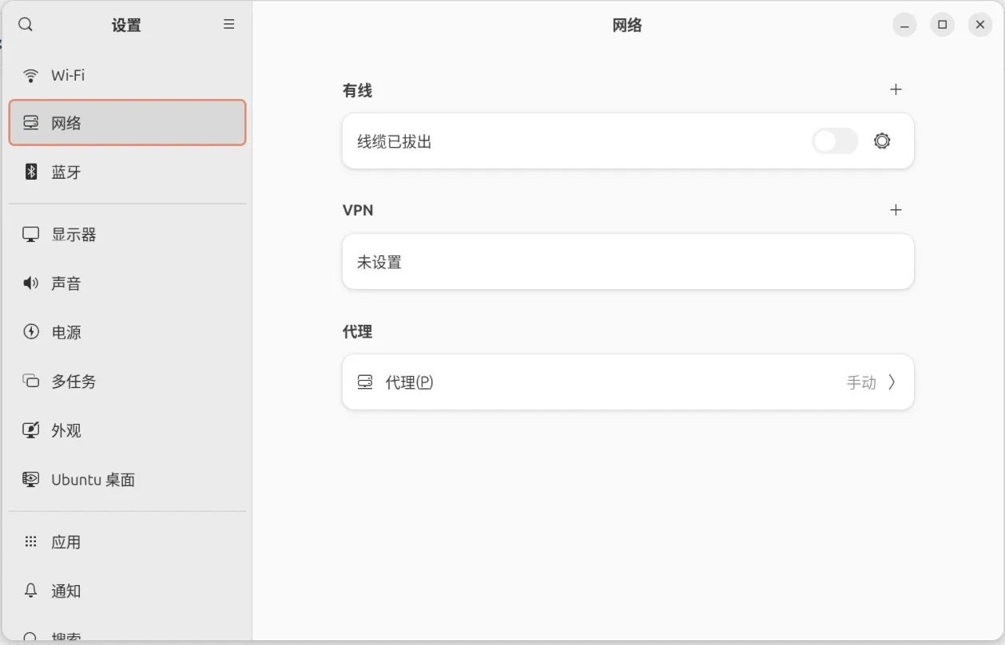Screen dimensions: 1005x645
Task: Open wired connection gear settings
Action: click(x=882, y=141)
